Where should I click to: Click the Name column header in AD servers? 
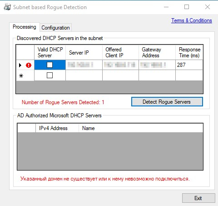tap(141, 128)
